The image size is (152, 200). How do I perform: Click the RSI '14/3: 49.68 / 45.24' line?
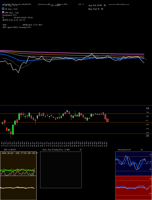tap(18, 18)
